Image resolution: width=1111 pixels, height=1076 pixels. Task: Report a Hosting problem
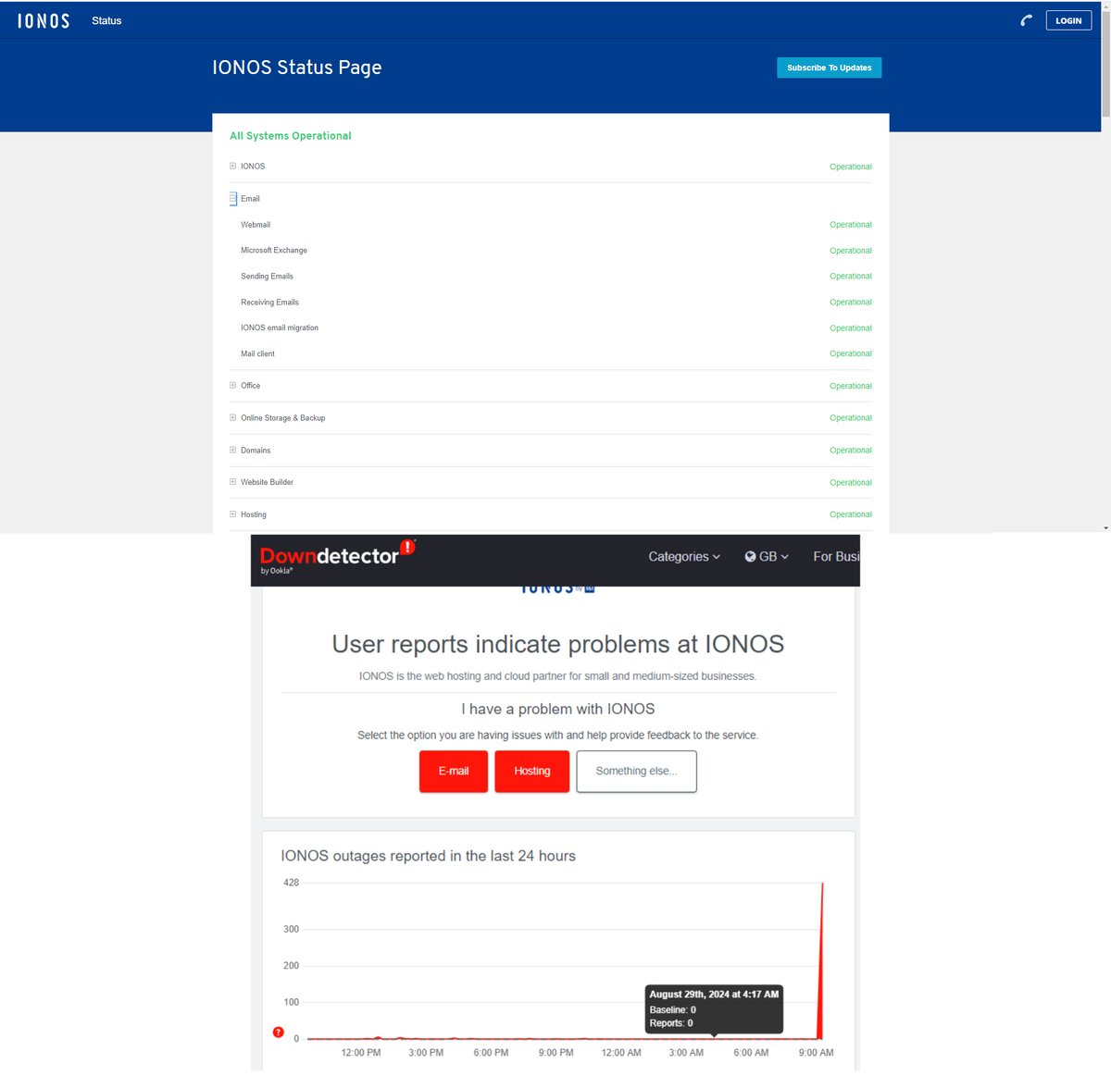(532, 771)
